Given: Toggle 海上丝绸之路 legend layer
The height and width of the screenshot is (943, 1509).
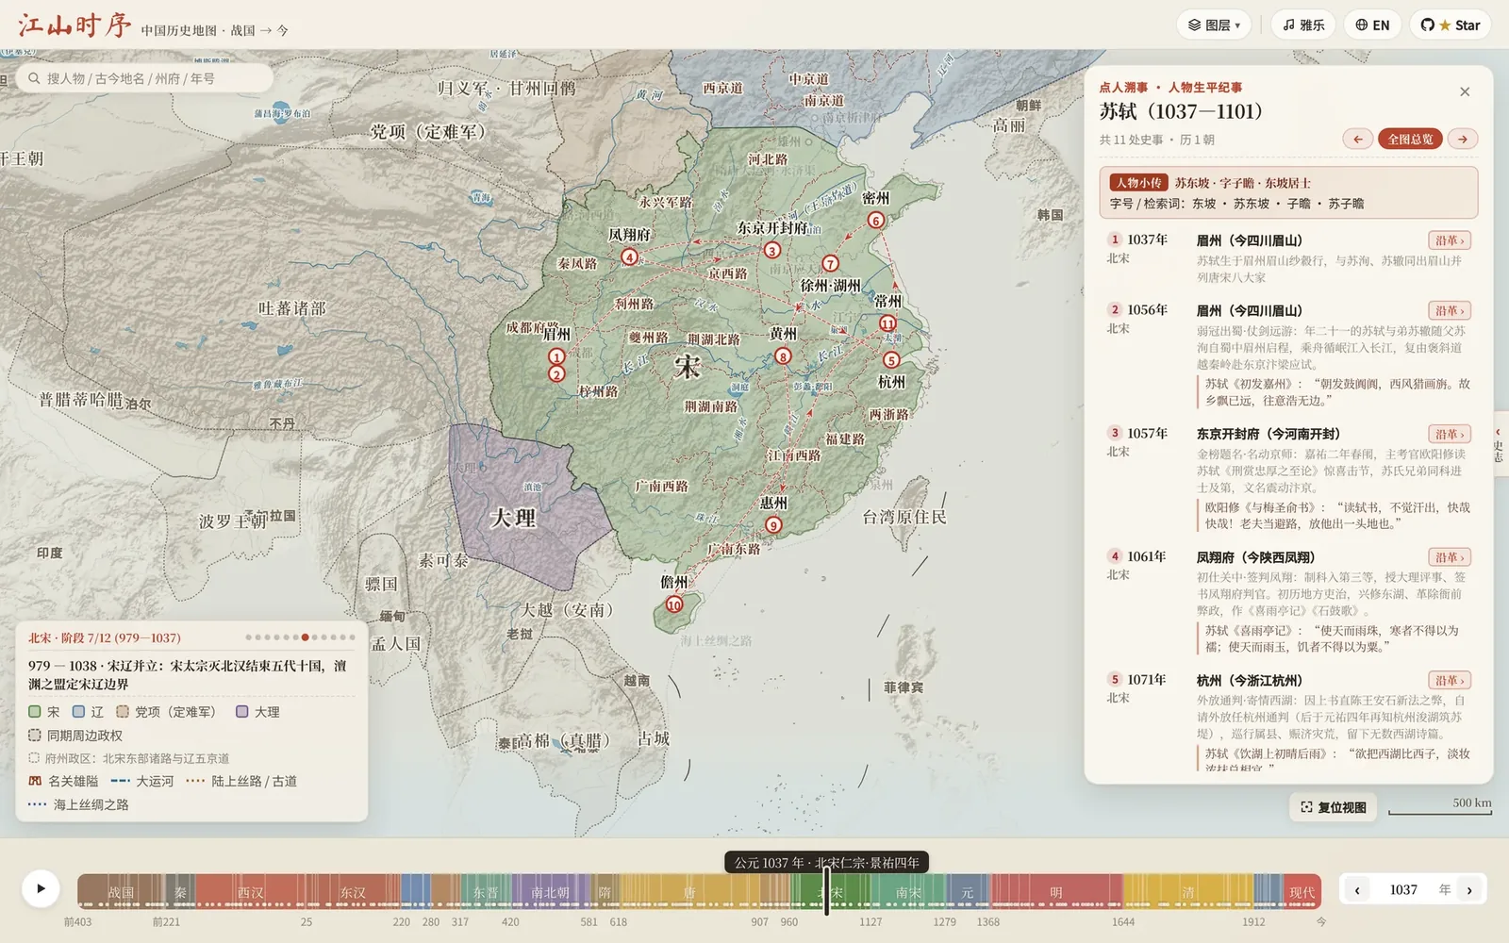Looking at the screenshot, I should 78,804.
